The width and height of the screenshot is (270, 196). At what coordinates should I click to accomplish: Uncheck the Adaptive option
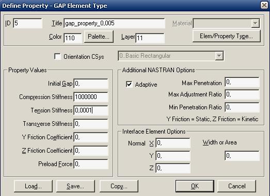[x=129, y=84]
